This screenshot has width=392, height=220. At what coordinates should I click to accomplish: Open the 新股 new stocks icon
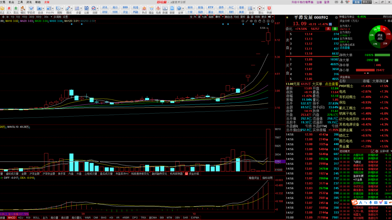point(172,9)
